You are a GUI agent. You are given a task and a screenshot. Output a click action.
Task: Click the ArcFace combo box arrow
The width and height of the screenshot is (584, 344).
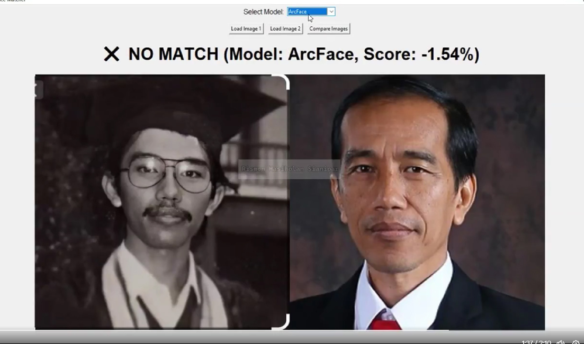pyautogui.click(x=331, y=11)
